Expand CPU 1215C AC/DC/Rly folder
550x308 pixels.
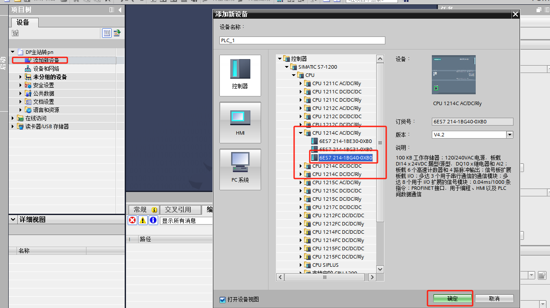pos(300,182)
